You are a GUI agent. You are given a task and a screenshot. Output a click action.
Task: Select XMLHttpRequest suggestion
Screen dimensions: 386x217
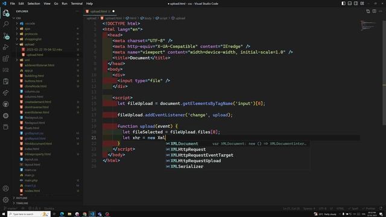pyautogui.click(x=237, y=149)
